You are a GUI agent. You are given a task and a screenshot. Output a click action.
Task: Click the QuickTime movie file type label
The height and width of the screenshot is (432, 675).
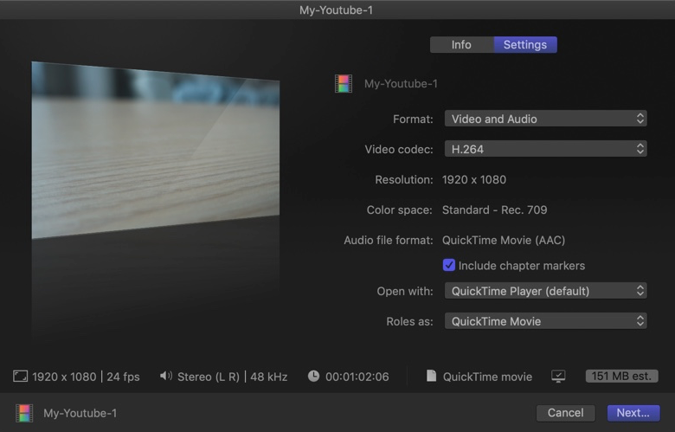[487, 377]
